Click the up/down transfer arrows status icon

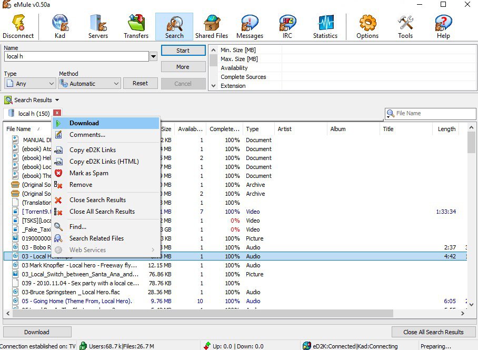[x=207, y=346]
